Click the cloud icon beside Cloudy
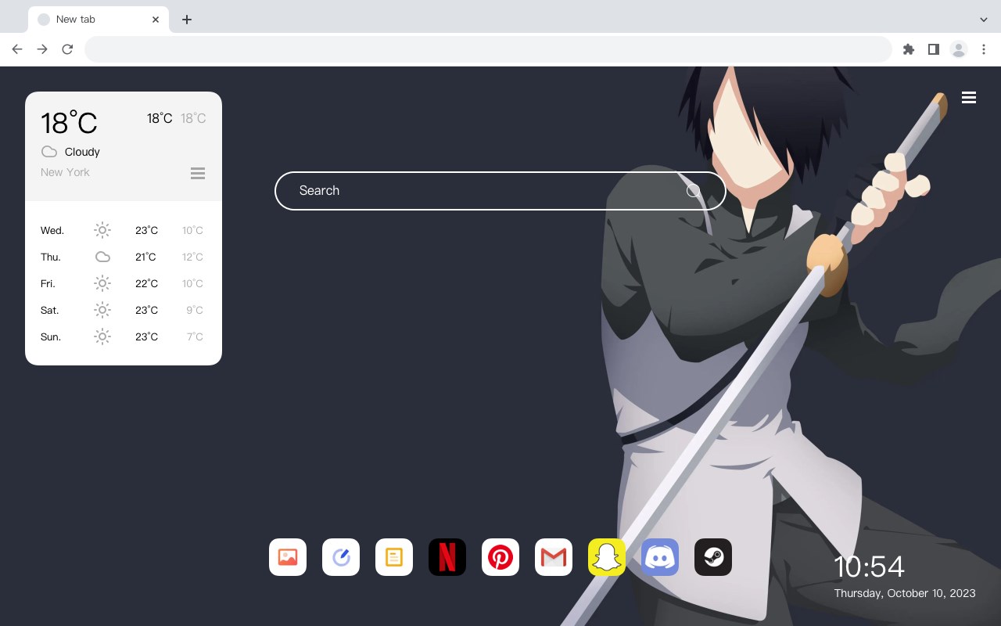This screenshot has width=1001, height=626. (49, 152)
